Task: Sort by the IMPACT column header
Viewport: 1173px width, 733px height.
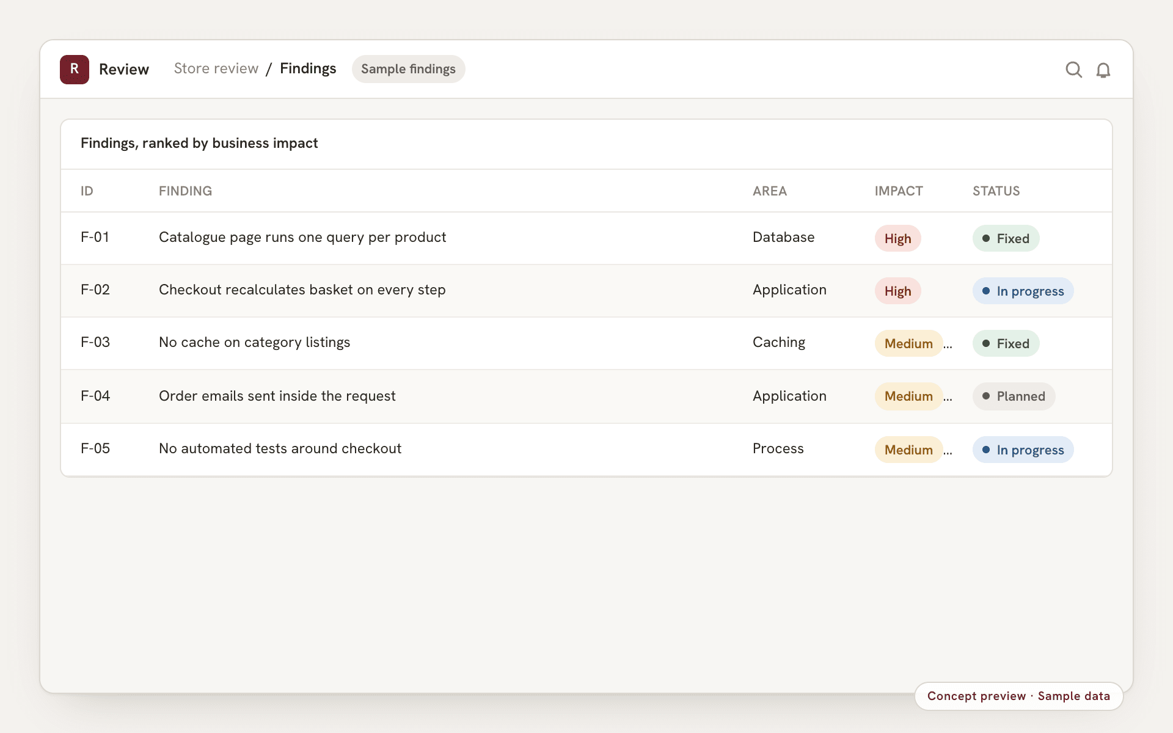Action: point(898,191)
